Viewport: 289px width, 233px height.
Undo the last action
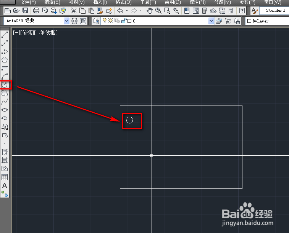(x=120, y=11)
